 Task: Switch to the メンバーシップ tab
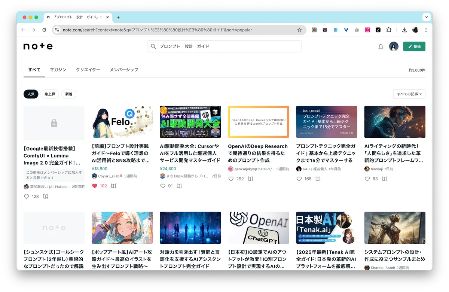tap(124, 70)
